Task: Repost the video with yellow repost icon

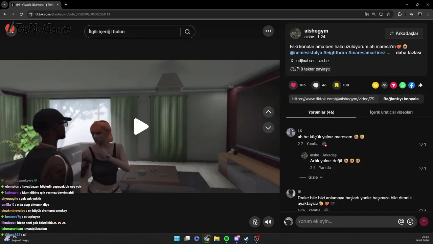Action: click(375, 85)
